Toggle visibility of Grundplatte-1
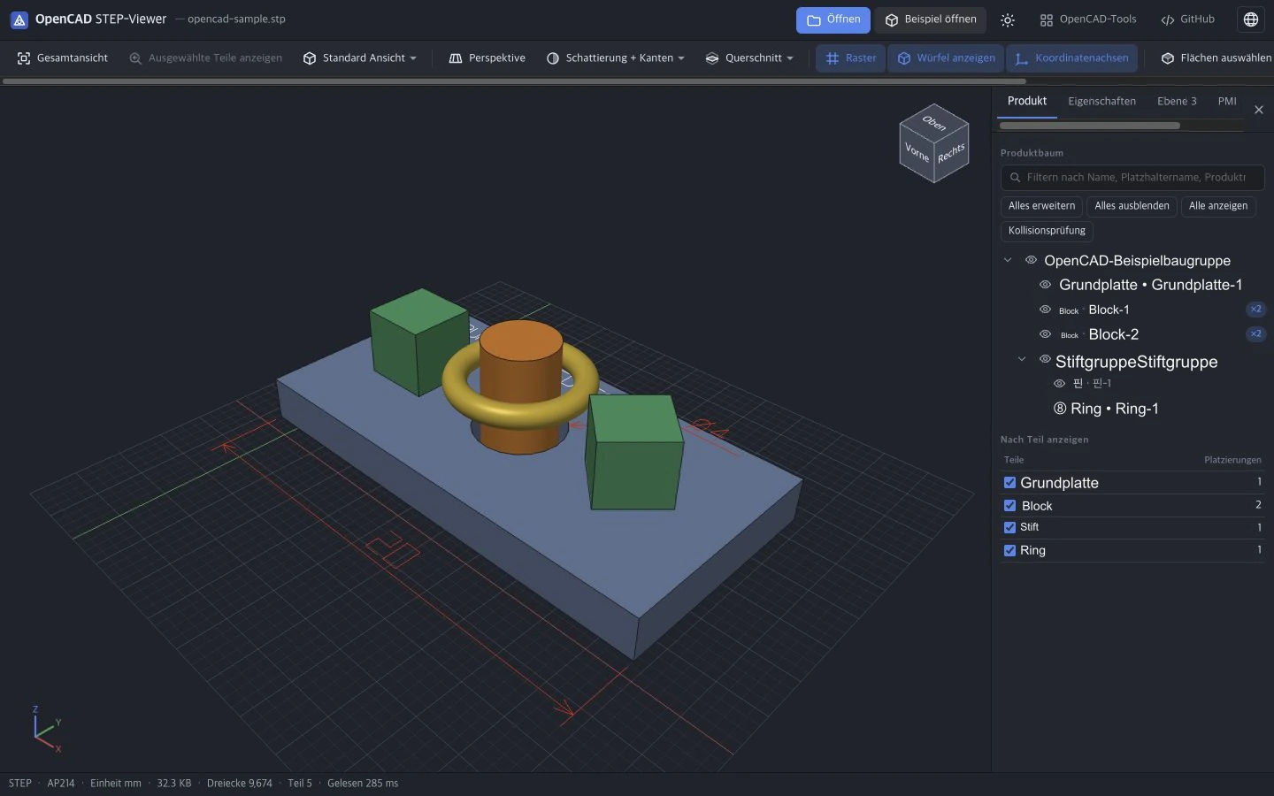The width and height of the screenshot is (1274, 796). [1045, 285]
